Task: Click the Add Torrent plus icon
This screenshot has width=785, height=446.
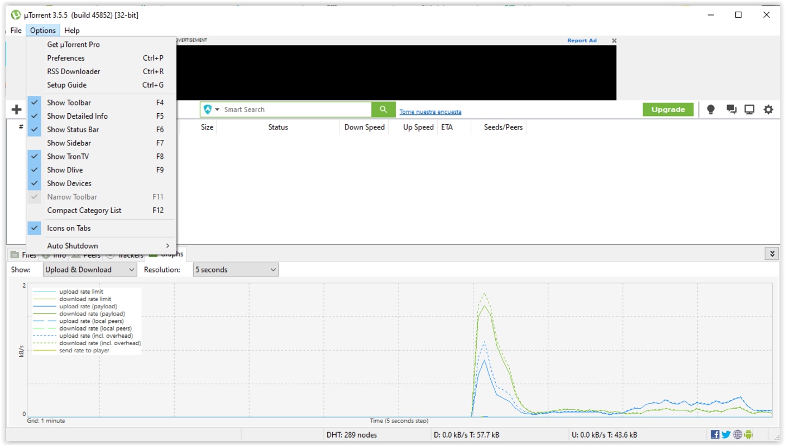Action: click(16, 109)
